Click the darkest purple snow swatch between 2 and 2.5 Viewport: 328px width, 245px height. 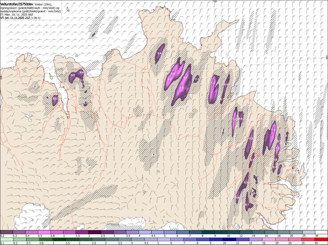(95, 232)
